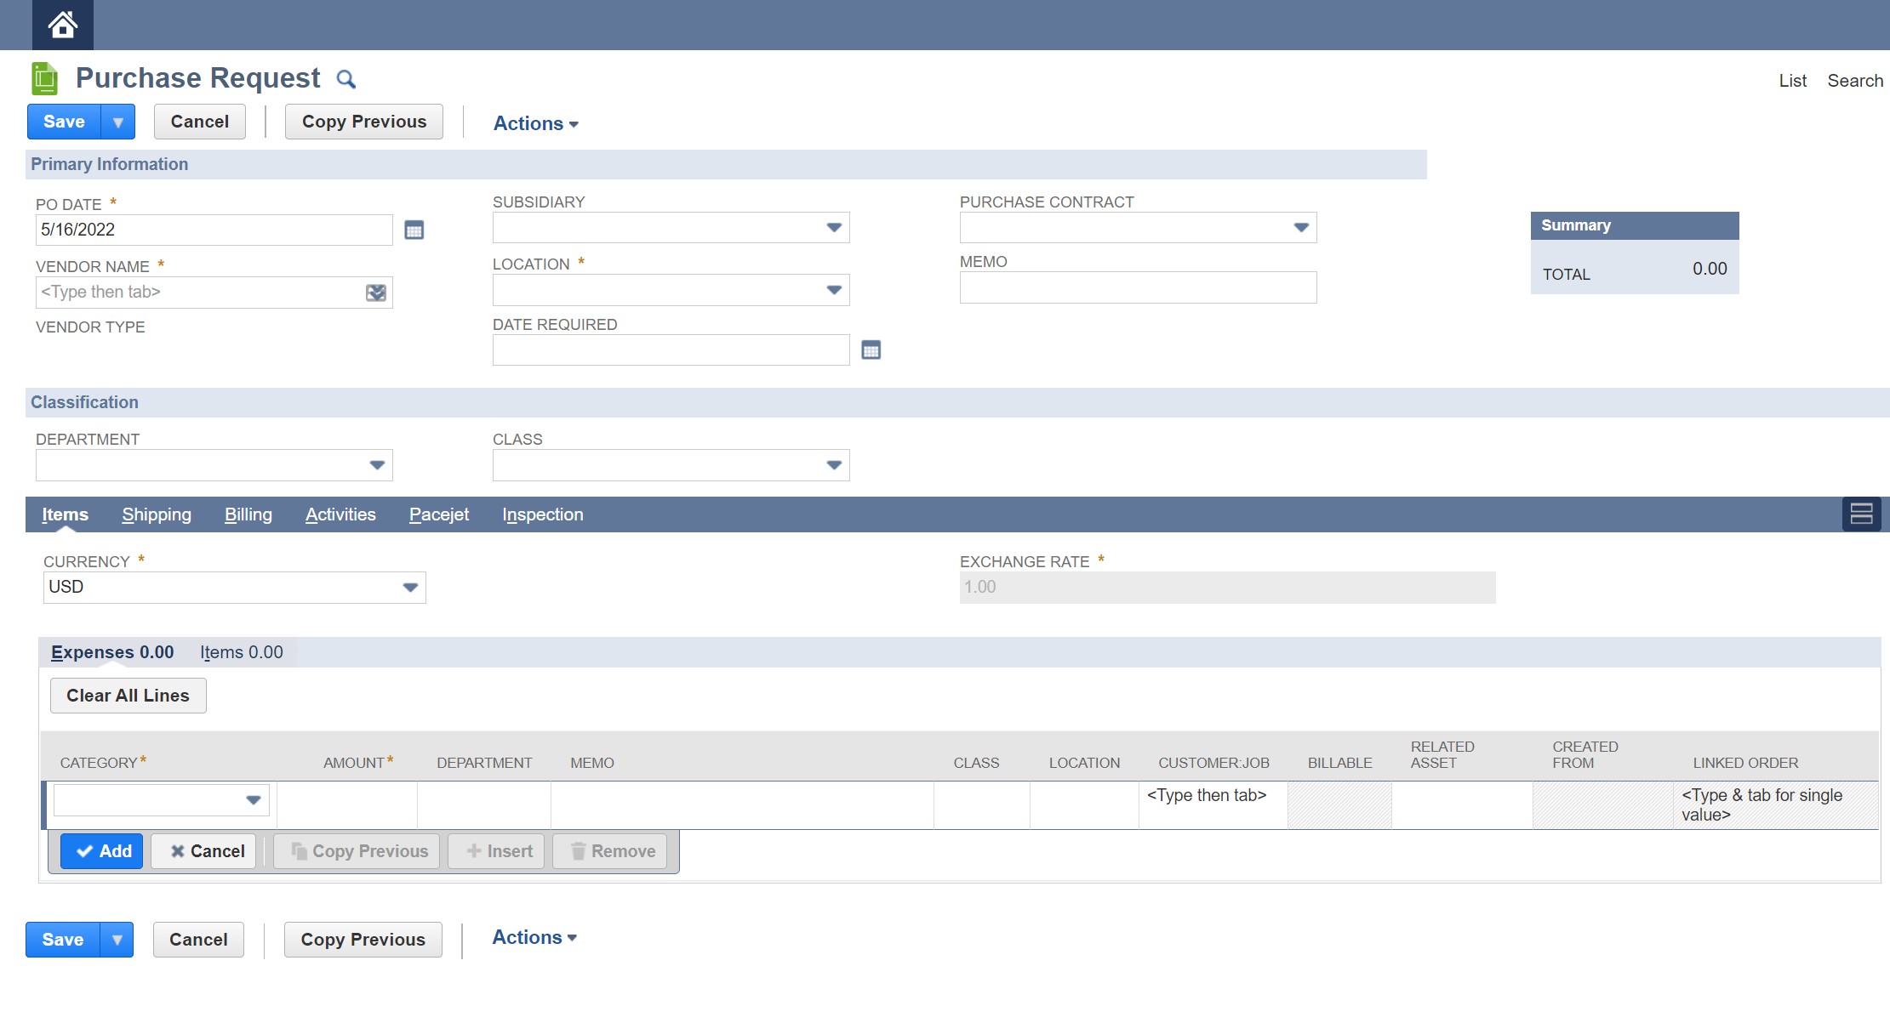Open the Category dropdown in the expense line

coord(253,799)
